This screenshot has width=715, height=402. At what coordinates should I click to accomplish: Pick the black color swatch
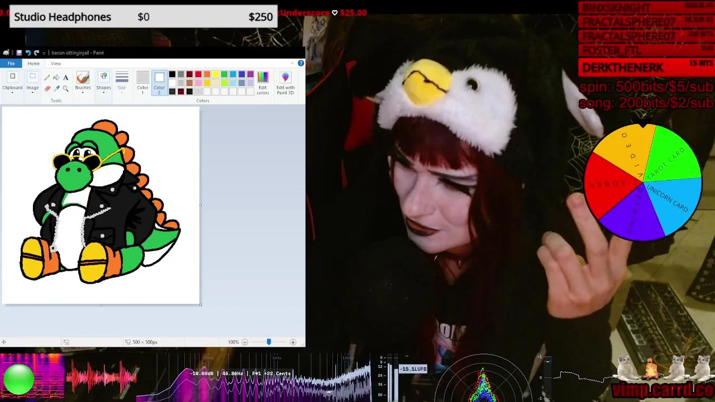pos(172,74)
